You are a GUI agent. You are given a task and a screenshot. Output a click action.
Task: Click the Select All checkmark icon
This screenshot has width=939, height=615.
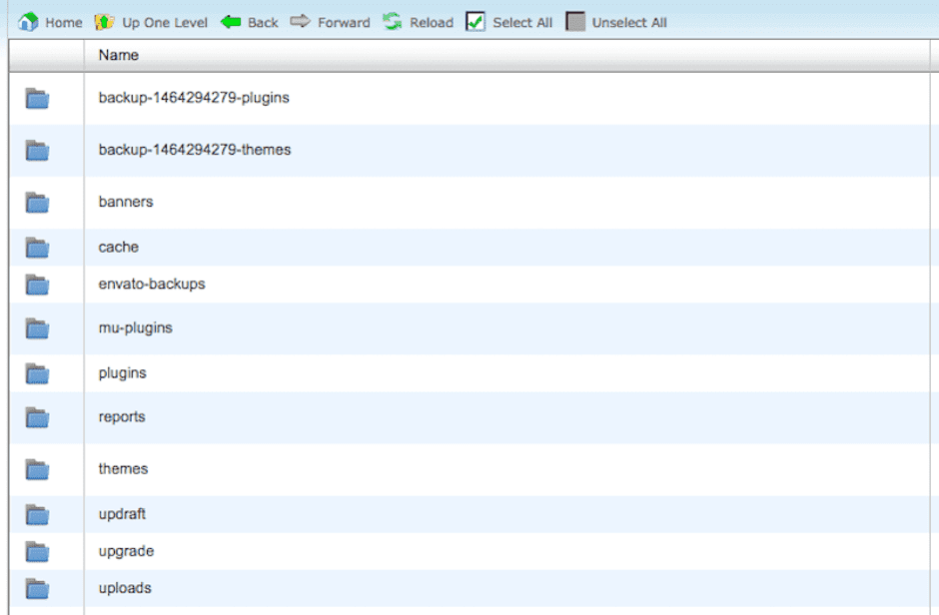(x=475, y=22)
